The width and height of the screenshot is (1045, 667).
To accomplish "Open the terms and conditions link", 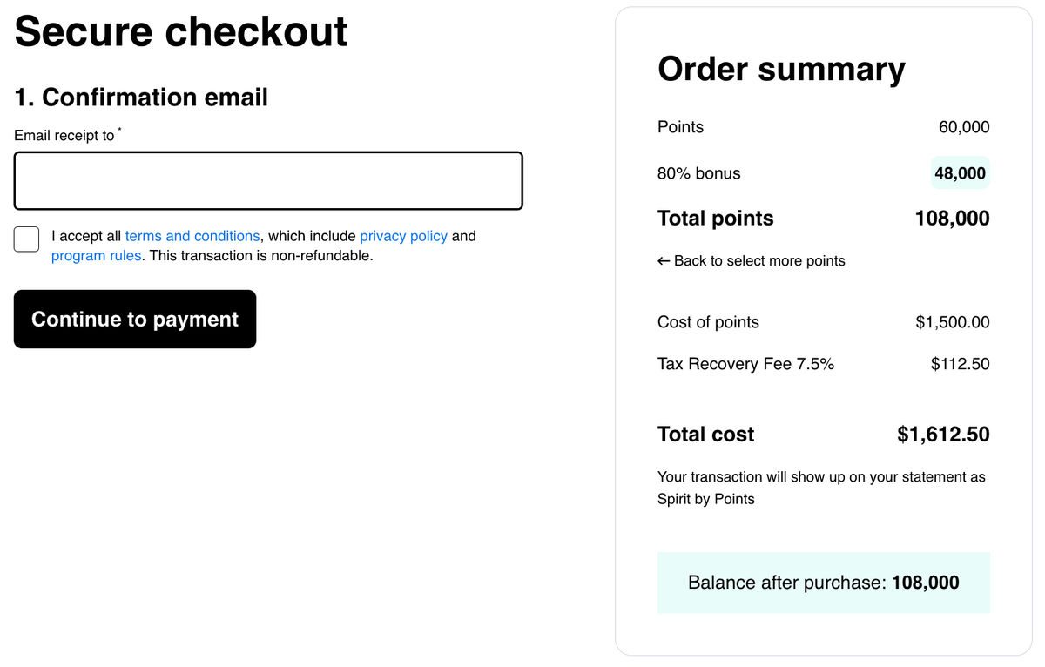I will click(192, 235).
